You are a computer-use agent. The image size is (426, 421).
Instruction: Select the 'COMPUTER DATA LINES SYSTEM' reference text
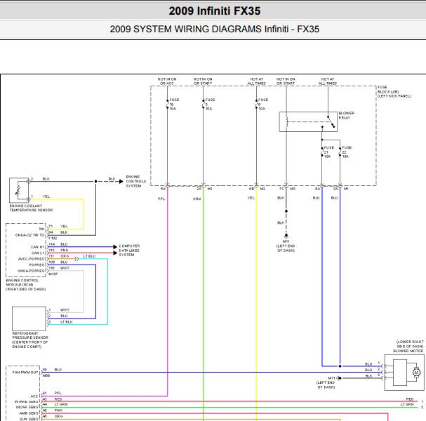point(129,250)
